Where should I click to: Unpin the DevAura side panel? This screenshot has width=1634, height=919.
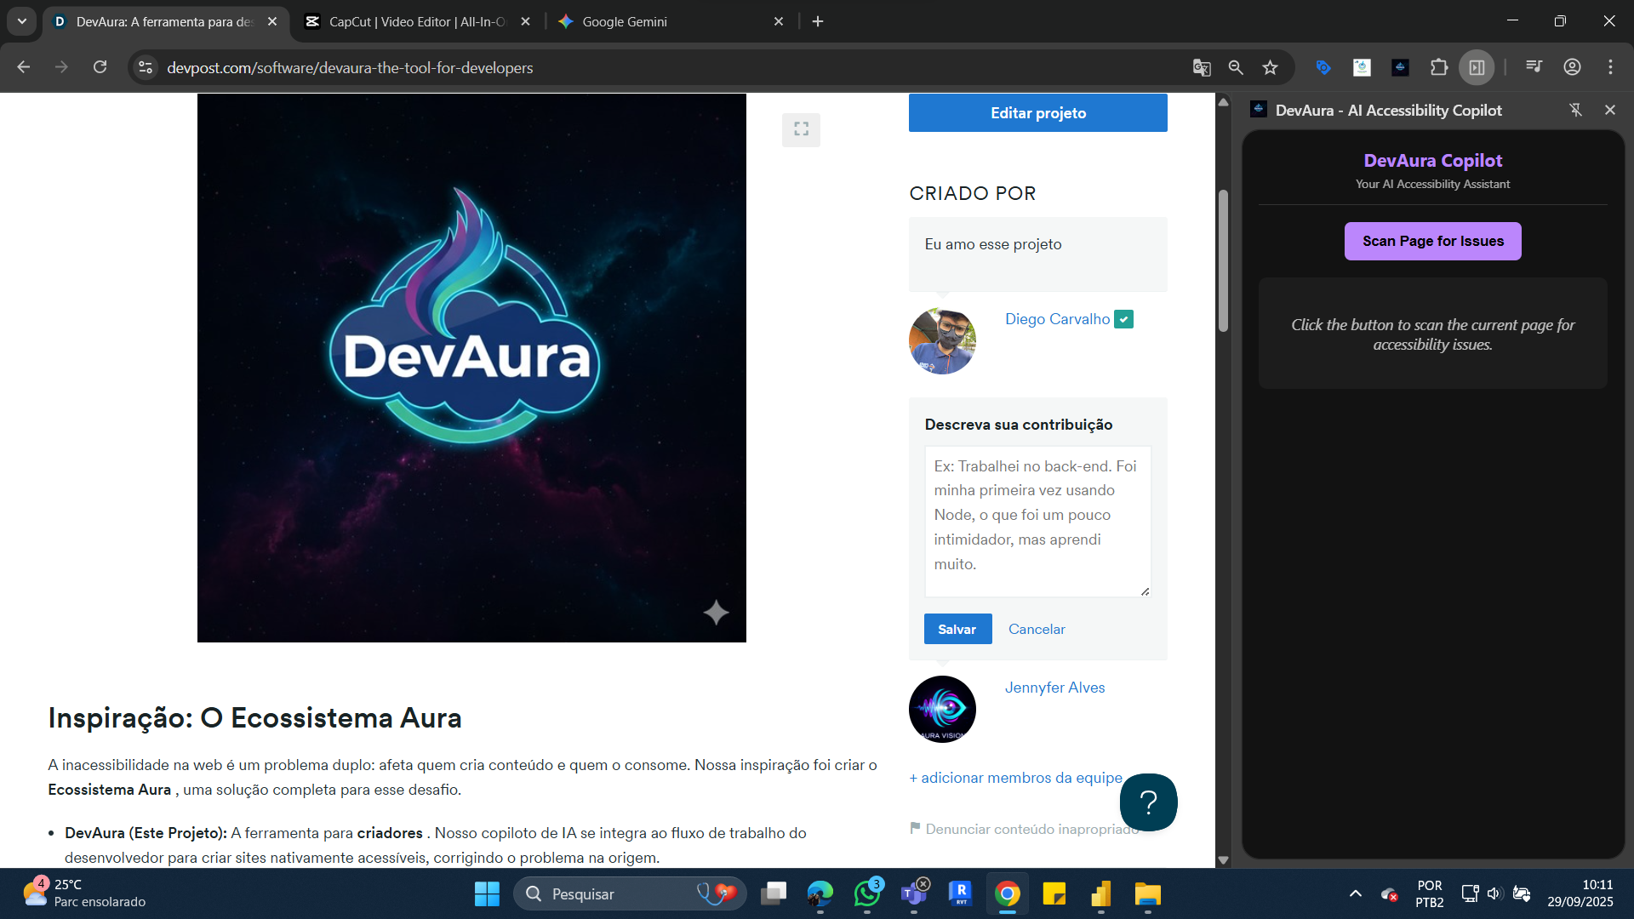pyautogui.click(x=1575, y=110)
